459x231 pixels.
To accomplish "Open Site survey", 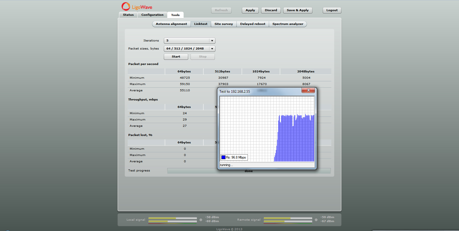I will 223,24.
